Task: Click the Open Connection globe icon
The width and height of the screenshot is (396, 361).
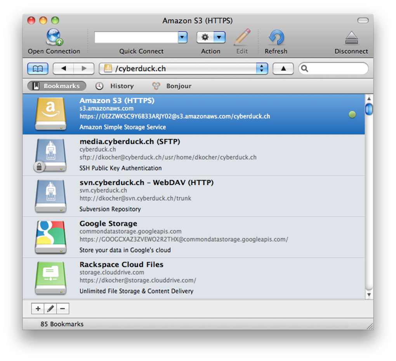Action: tap(54, 38)
